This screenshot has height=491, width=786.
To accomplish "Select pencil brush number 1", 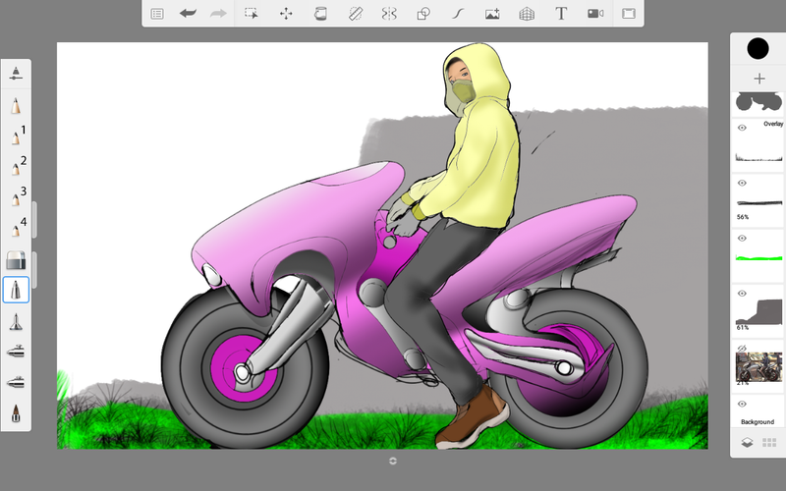I will tap(18, 136).
